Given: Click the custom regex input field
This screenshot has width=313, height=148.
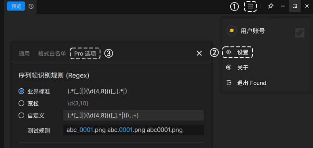Looking at the screenshot, I should click(134, 115).
